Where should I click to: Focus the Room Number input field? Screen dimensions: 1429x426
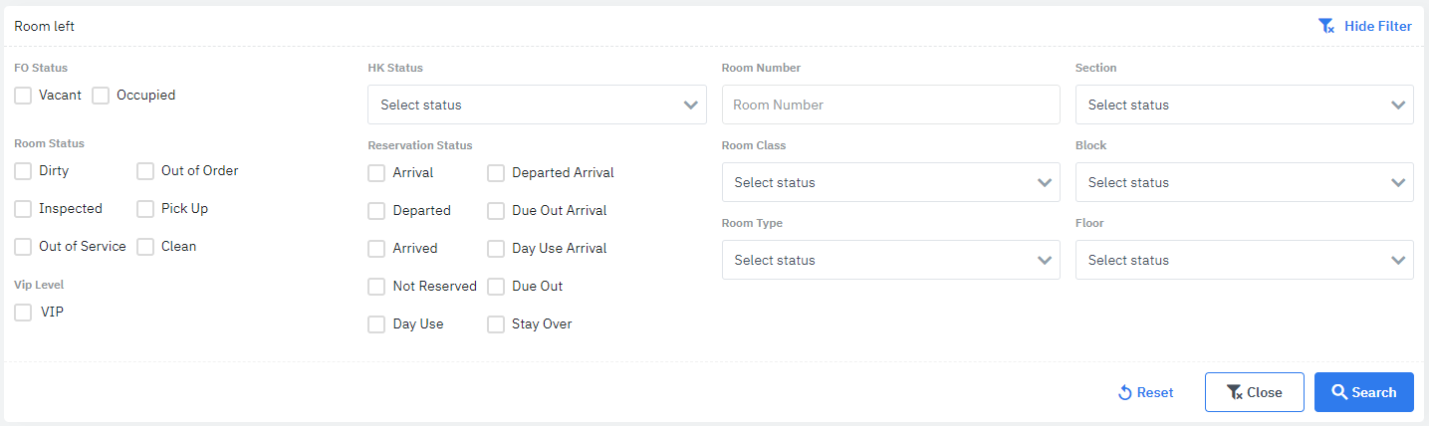click(890, 105)
